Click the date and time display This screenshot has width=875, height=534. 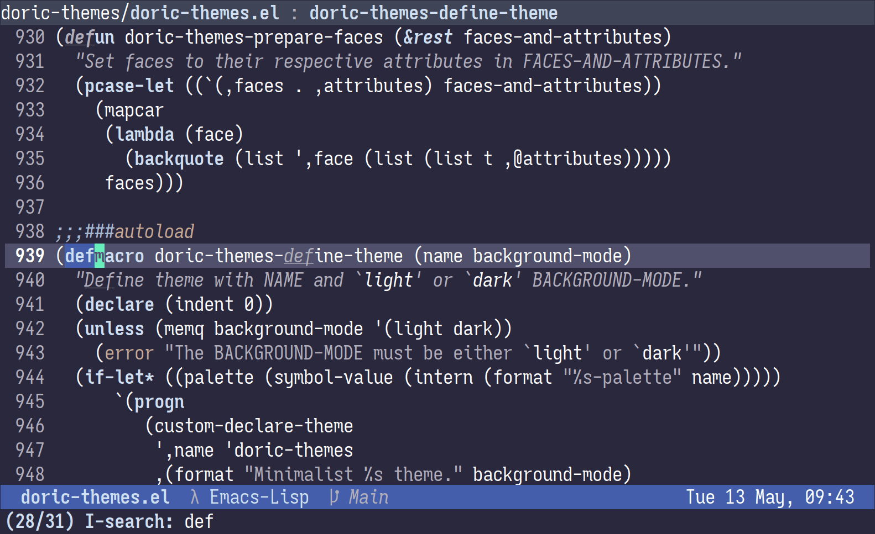coord(770,498)
